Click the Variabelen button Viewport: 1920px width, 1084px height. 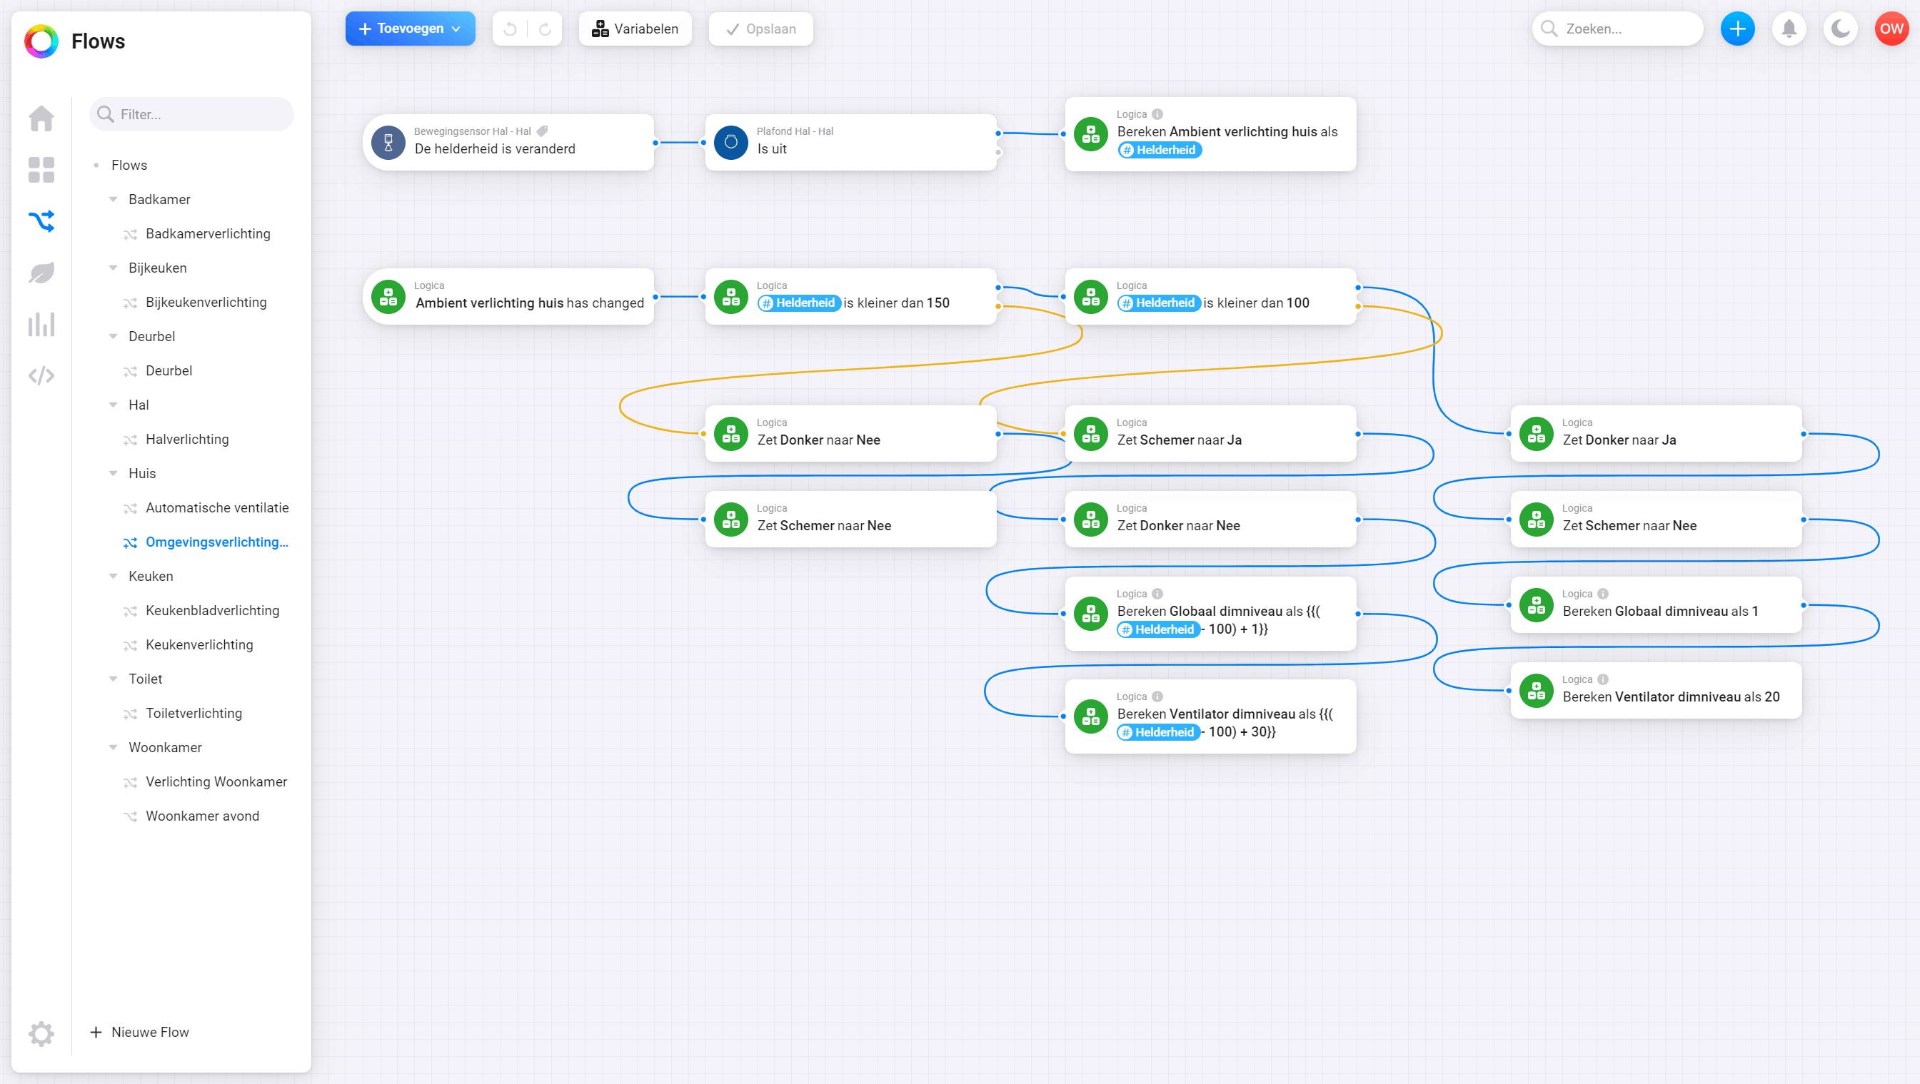[635, 29]
